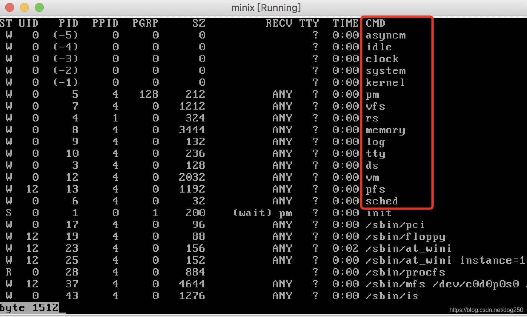This screenshot has width=527, height=317.
Task: Click the 'clock' command name
Action: pos(382,59)
